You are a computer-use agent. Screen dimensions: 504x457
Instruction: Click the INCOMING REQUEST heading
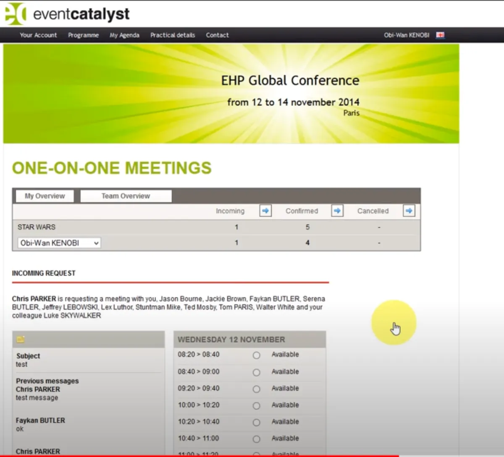44,273
